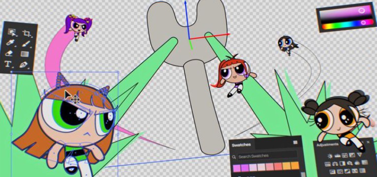
Task: Add a Curves adjustment
Action: tap(345, 155)
